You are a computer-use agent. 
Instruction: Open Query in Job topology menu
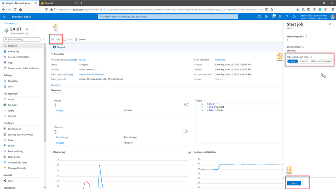(x=11, y=111)
